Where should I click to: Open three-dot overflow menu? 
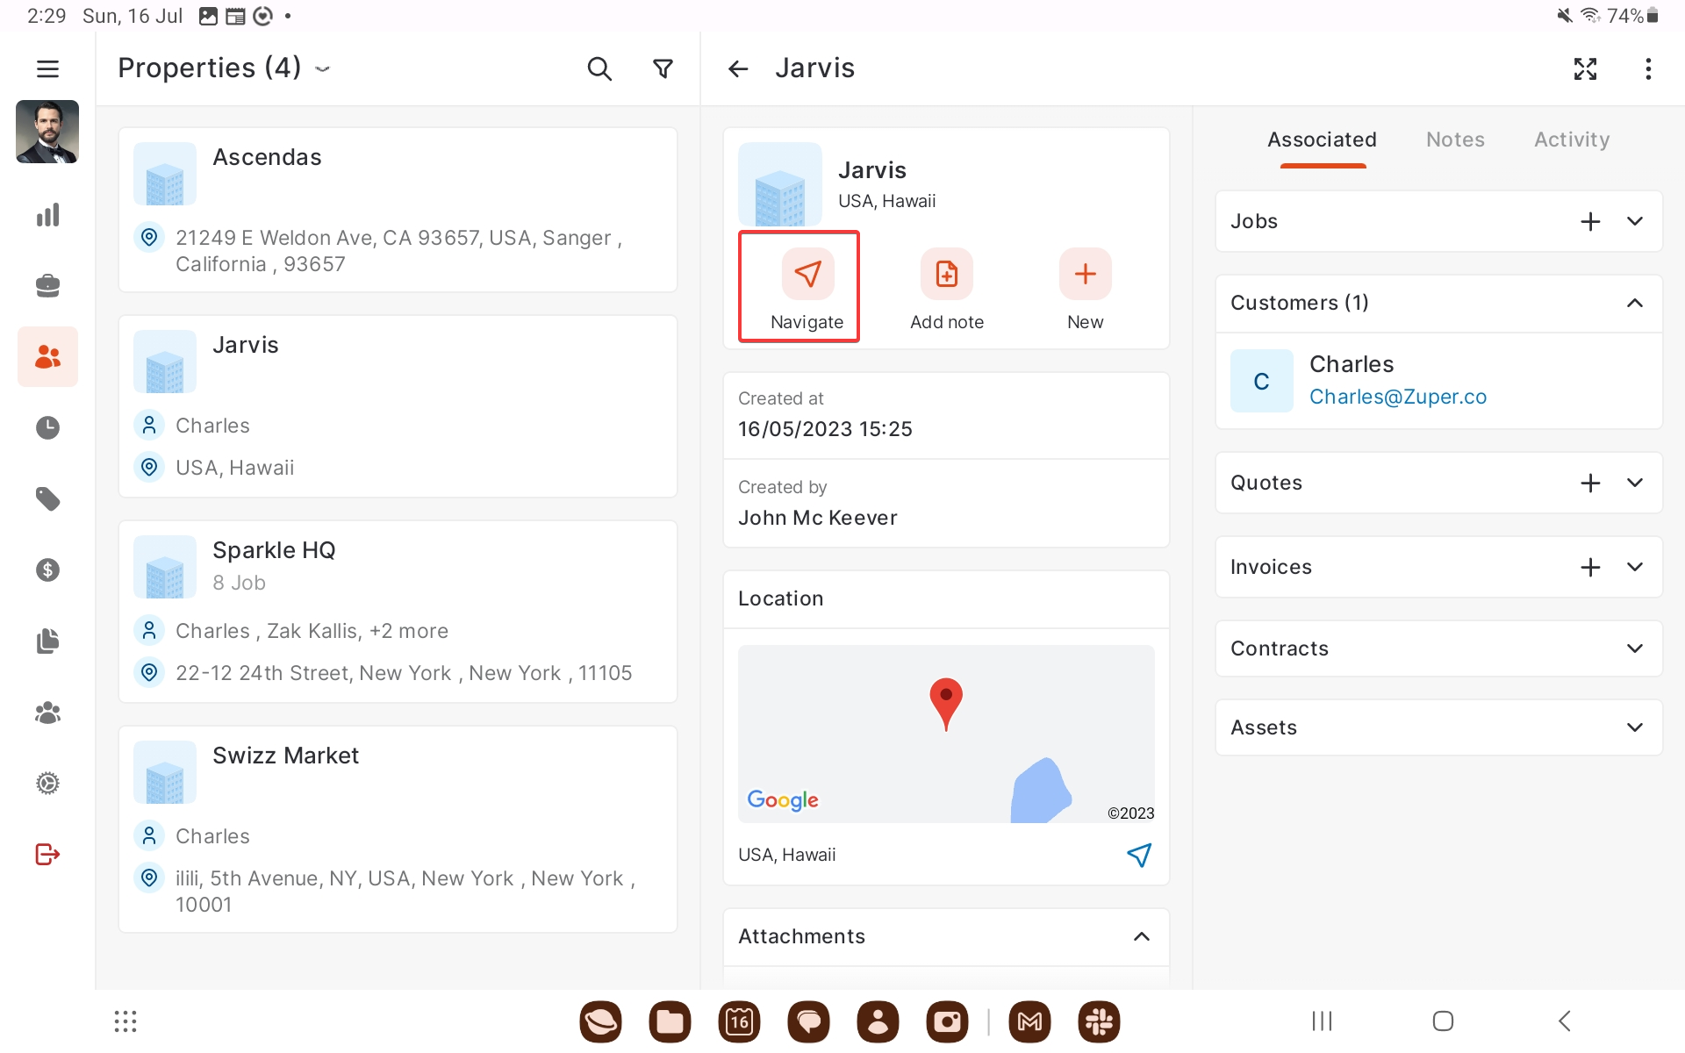pyautogui.click(x=1648, y=68)
